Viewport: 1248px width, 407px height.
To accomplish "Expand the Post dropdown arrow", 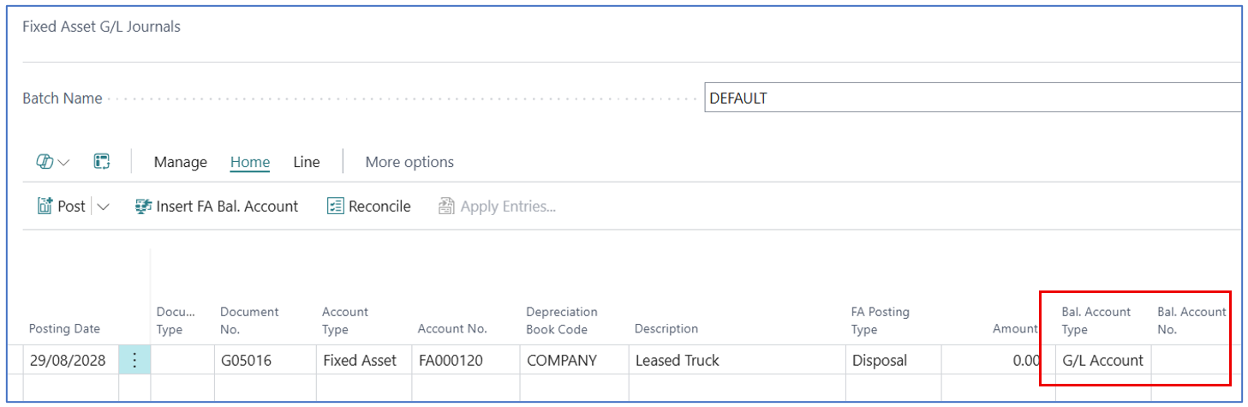I will coord(104,206).
